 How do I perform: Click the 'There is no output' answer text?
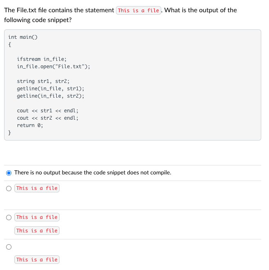coord(93,172)
